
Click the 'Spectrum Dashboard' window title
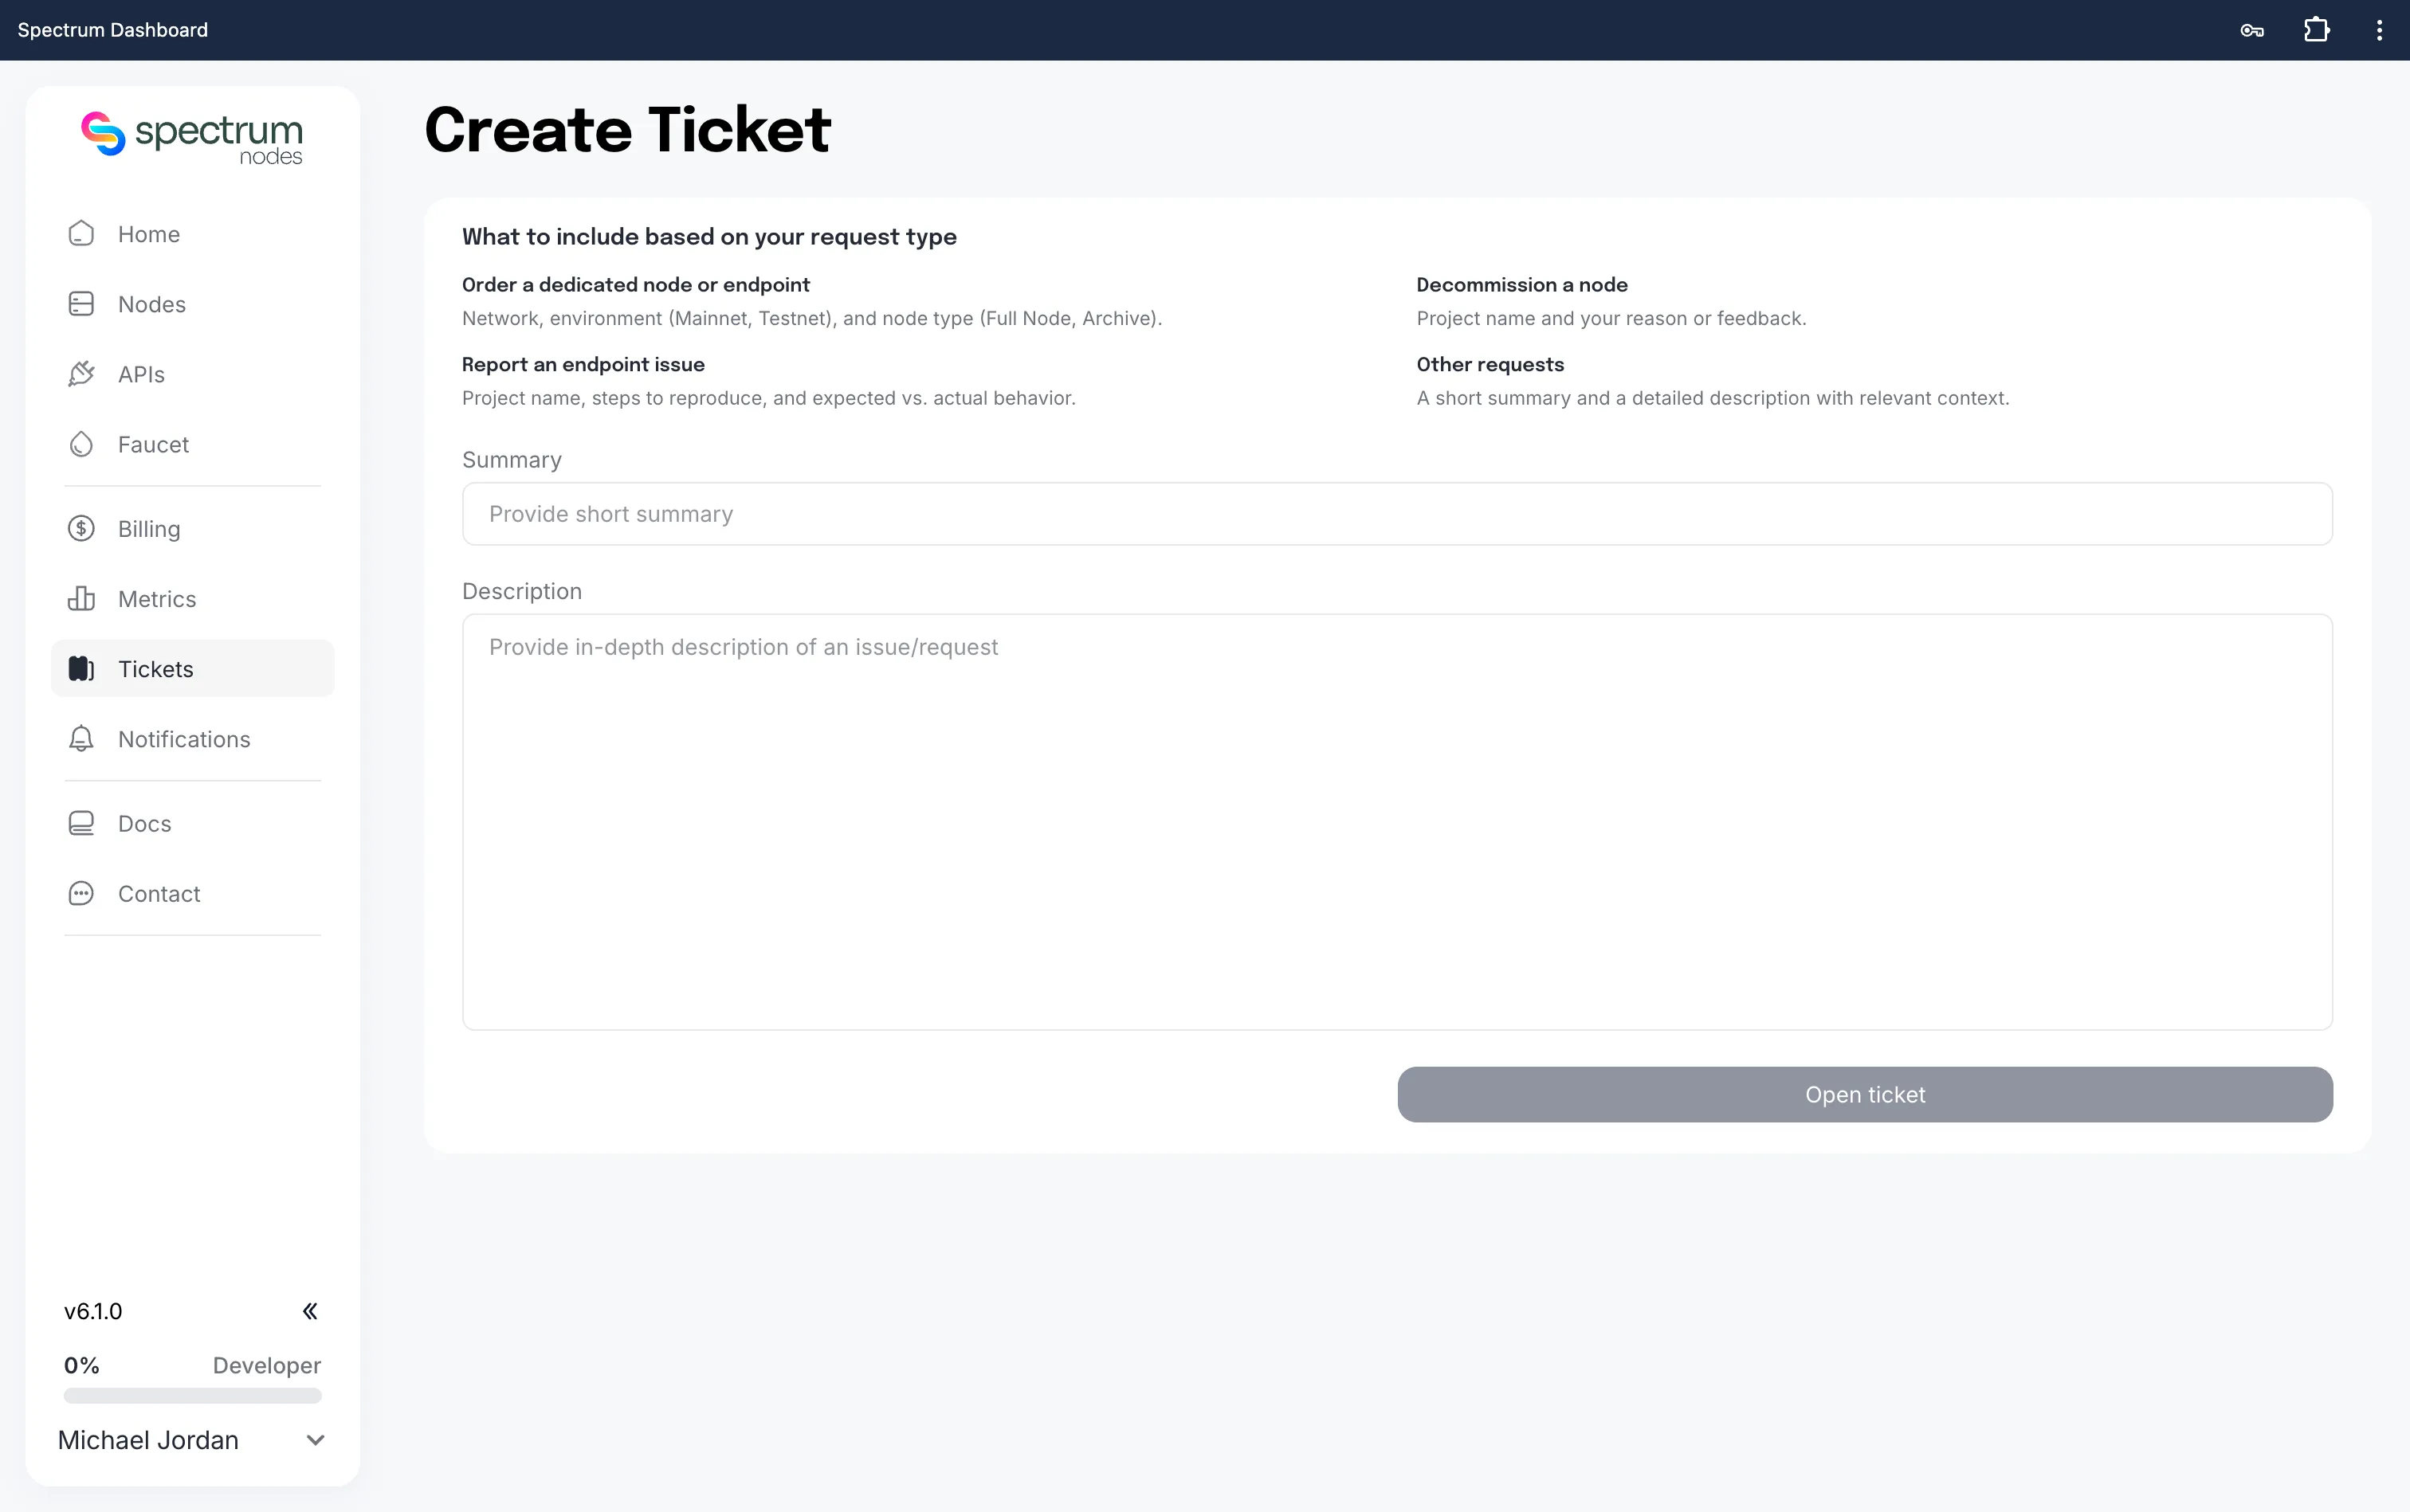click(x=113, y=30)
